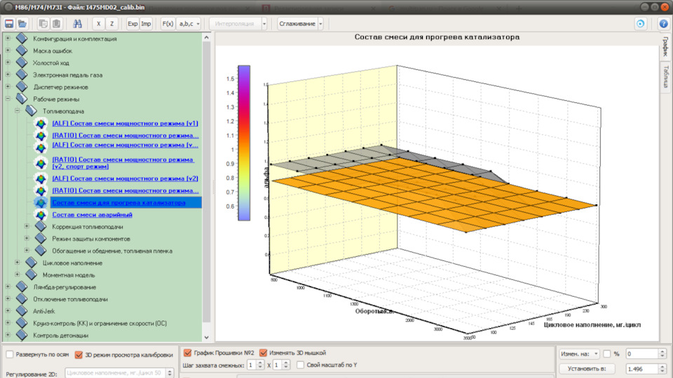673x378 pixels.
Task: Collapse the Рабочие режимы node
Action: point(8,99)
